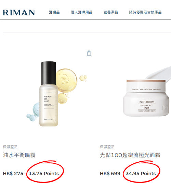Image resolution: width=171 pixels, height=188 pixels.
Task: Open the 油水平衡噴霧 product title link
Action: click(x=19, y=155)
